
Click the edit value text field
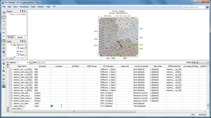click(115, 63)
